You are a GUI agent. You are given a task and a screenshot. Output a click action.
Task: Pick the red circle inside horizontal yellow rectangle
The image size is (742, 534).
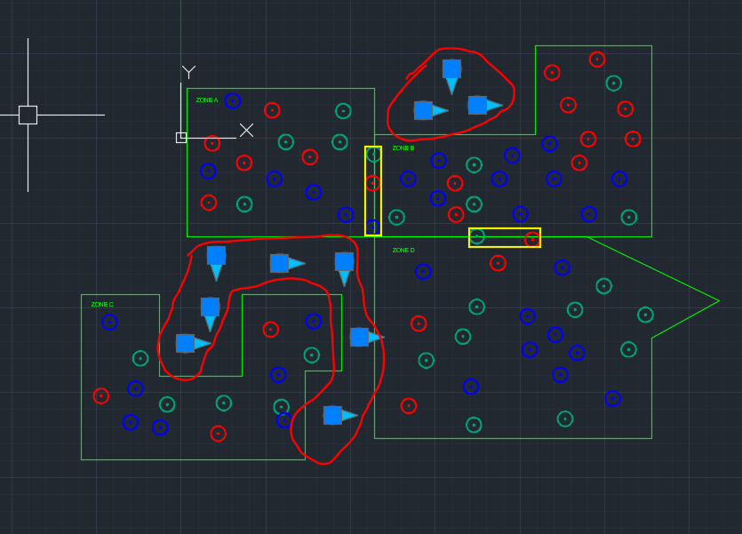[532, 239]
